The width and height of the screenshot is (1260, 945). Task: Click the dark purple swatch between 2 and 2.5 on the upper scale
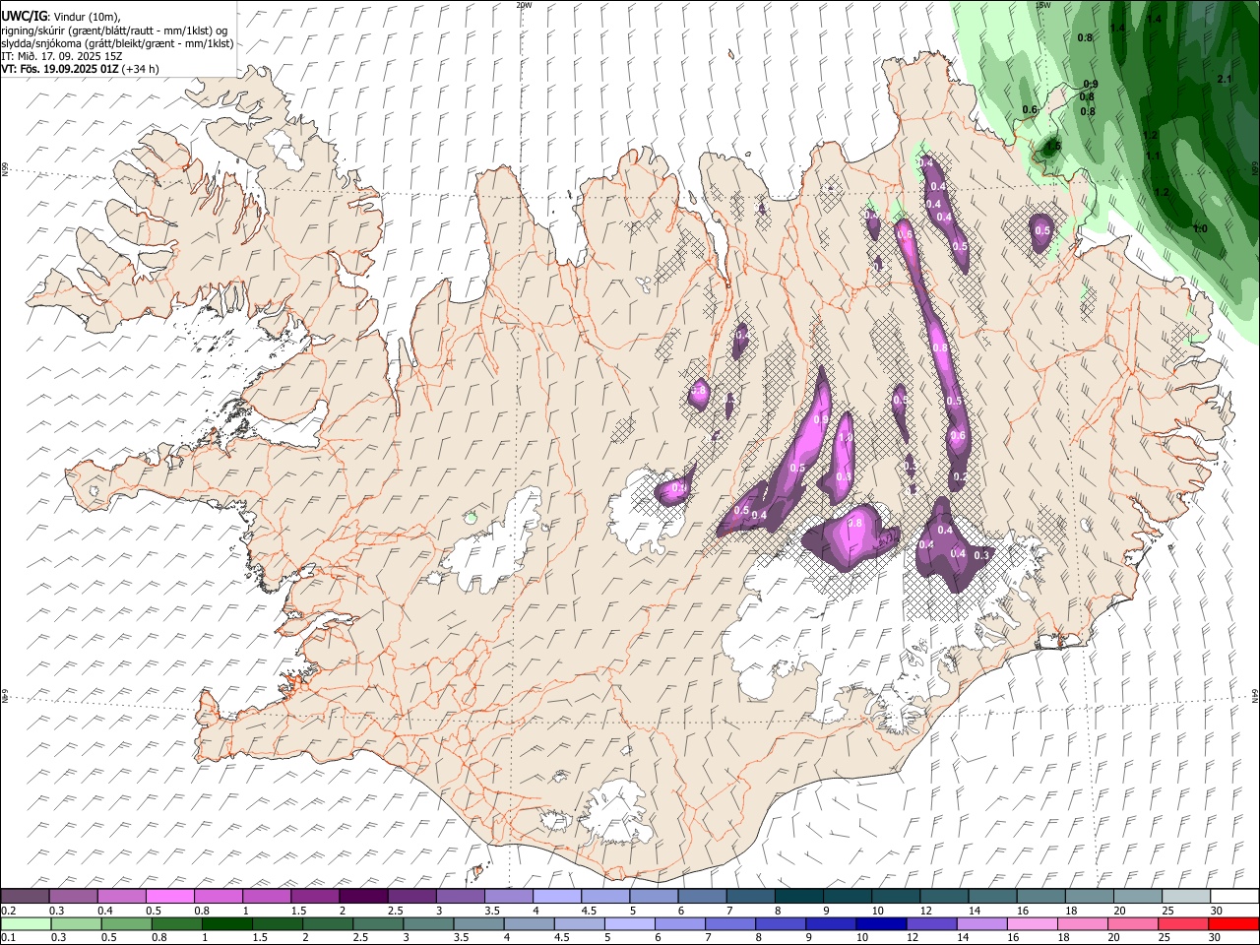tap(363, 896)
